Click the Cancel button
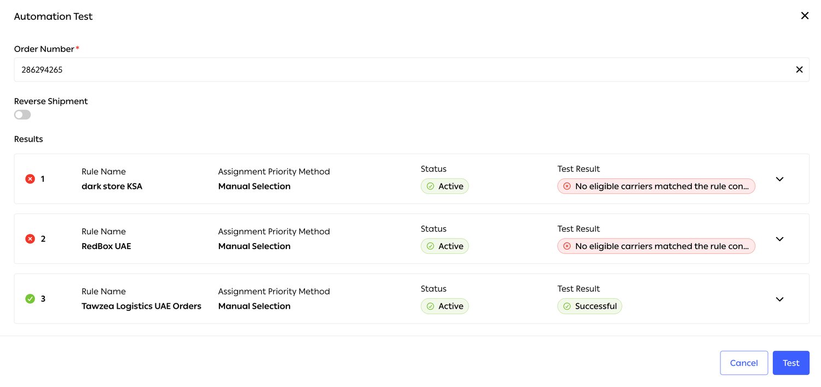 (x=744, y=363)
